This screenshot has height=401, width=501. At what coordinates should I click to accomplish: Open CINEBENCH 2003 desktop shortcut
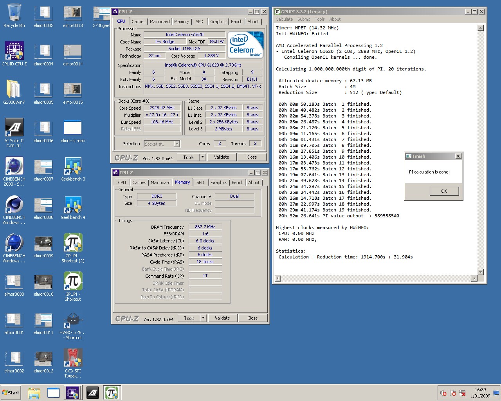14,171
